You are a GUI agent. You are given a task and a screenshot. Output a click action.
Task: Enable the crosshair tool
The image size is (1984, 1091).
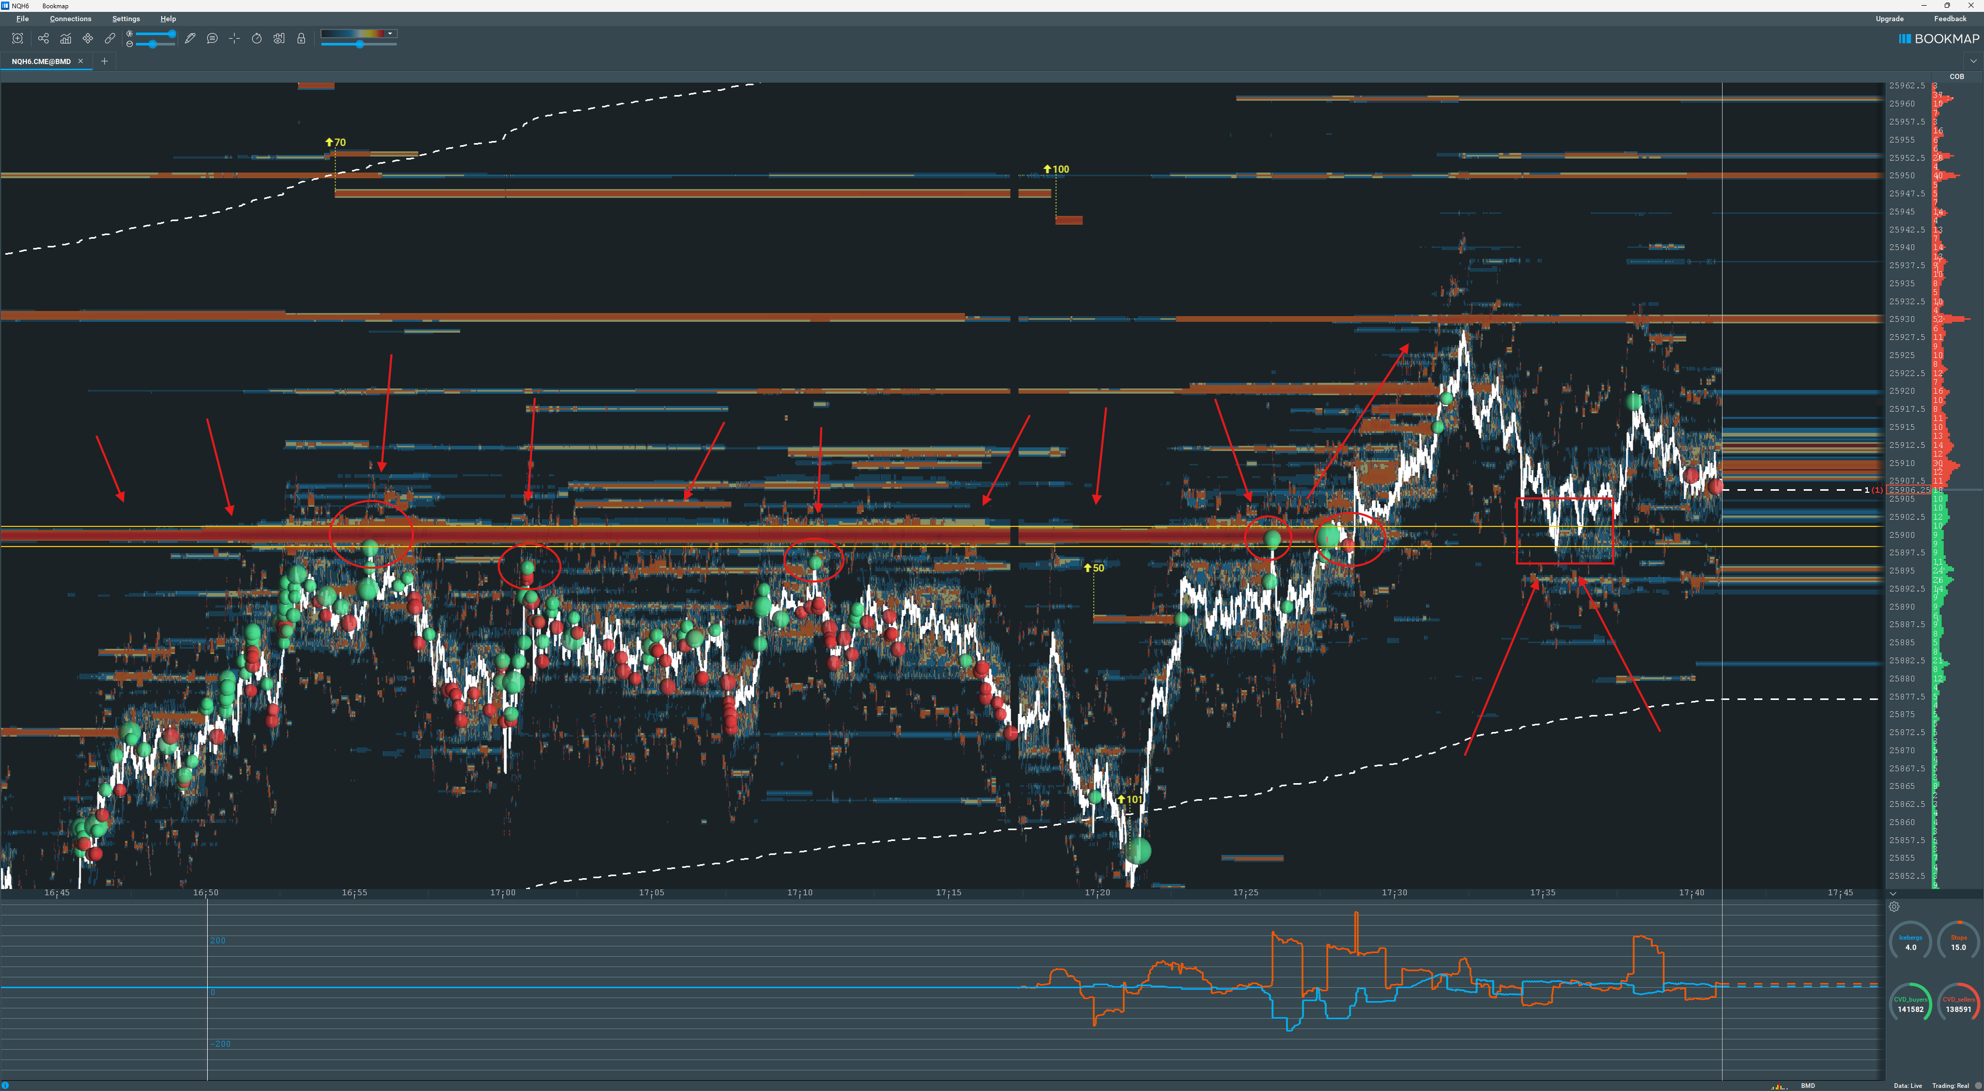(234, 39)
